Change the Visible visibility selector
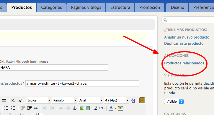 pyautogui.click(x=174, y=101)
